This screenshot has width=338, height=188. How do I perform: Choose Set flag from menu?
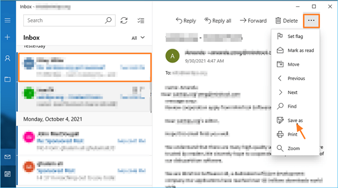click(x=296, y=36)
